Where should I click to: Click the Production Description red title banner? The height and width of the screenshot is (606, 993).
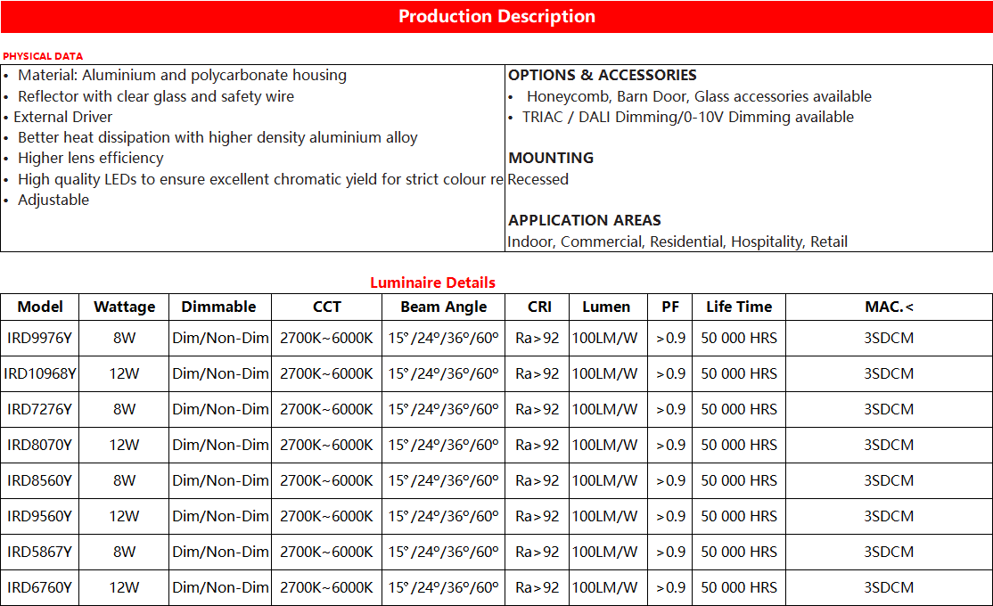click(497, 17)
